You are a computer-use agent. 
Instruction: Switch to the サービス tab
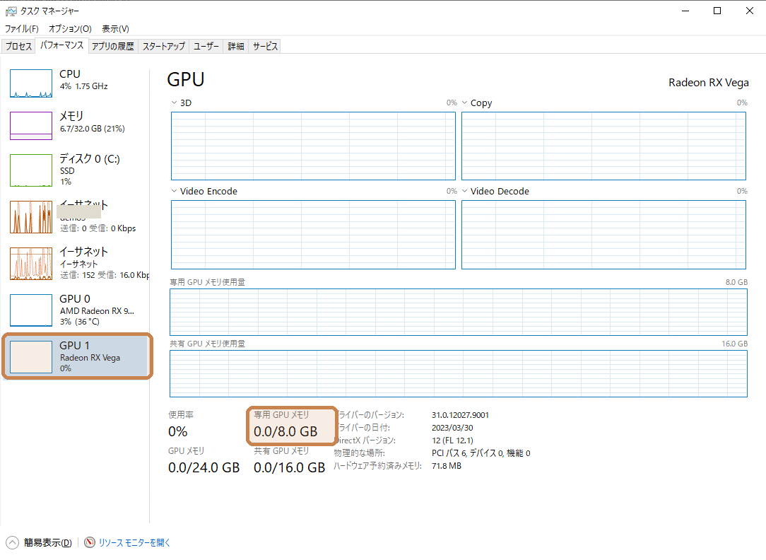[265, 47]
